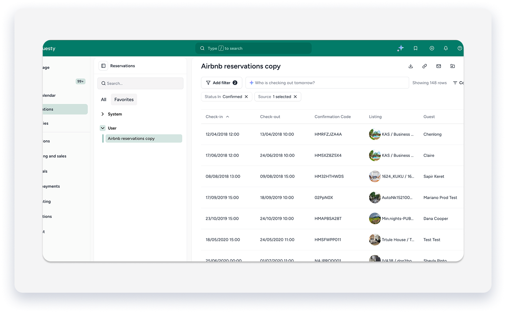Open the Calendar item in left sidebar
This screenshot has width=506, height=313.
(x=49, y=95)
